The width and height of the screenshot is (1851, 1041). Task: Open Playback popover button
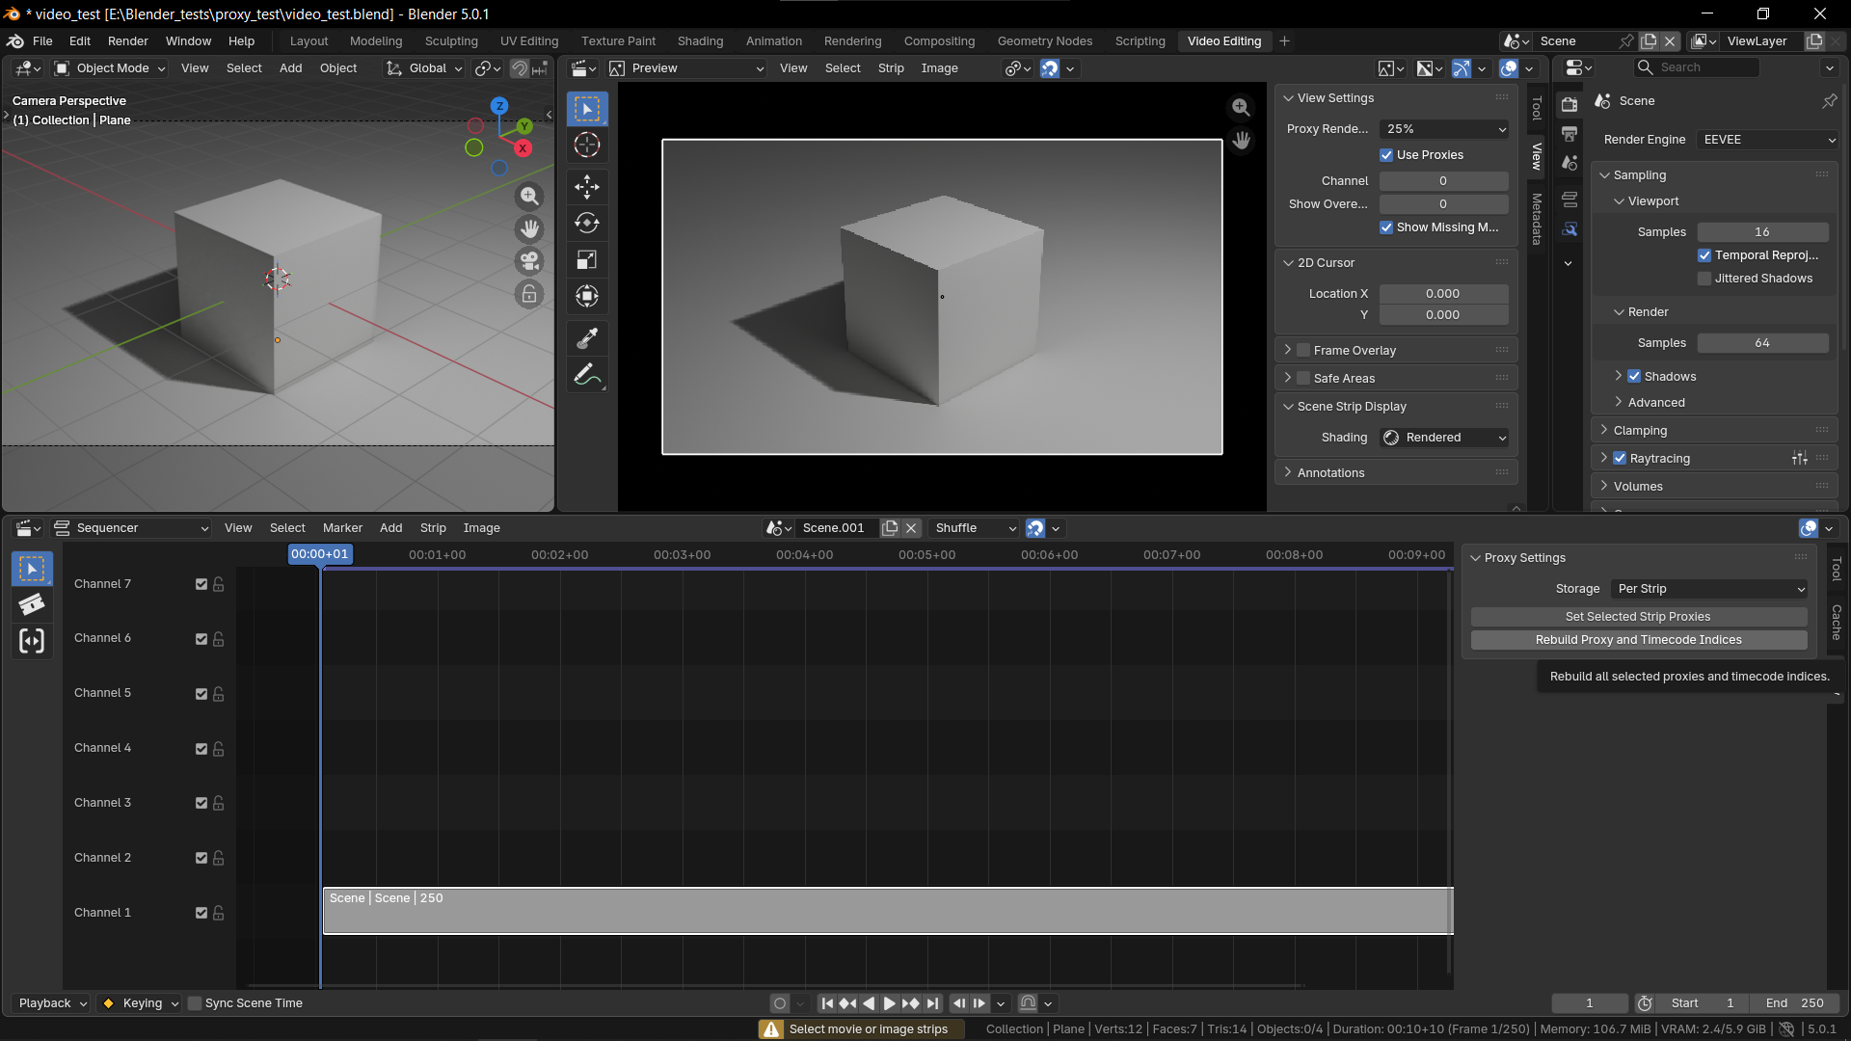pos(52,1003)
